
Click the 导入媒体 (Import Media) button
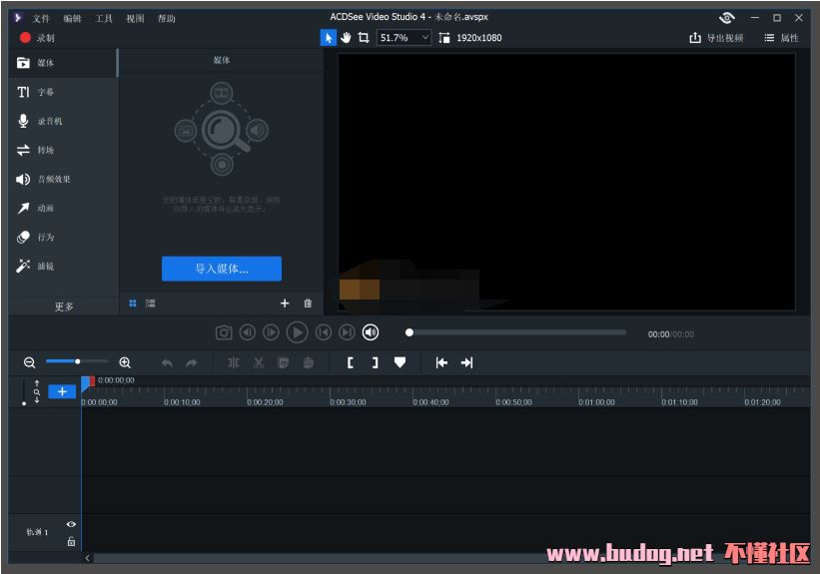pyautogui.click(x=222, y=269)
